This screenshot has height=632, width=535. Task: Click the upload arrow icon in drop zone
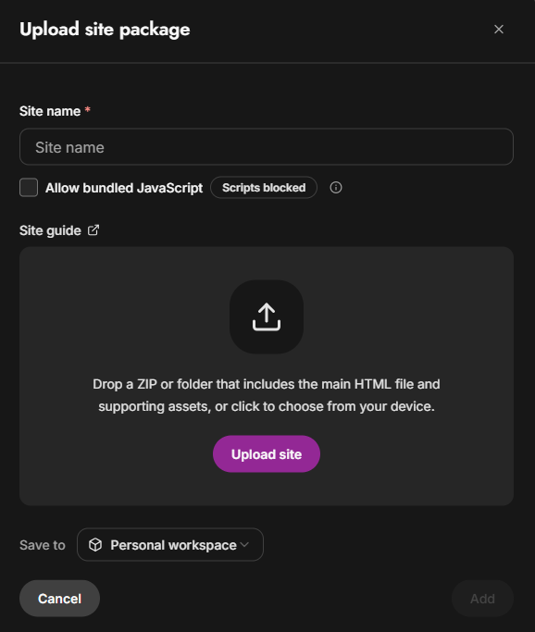point(267,316)
